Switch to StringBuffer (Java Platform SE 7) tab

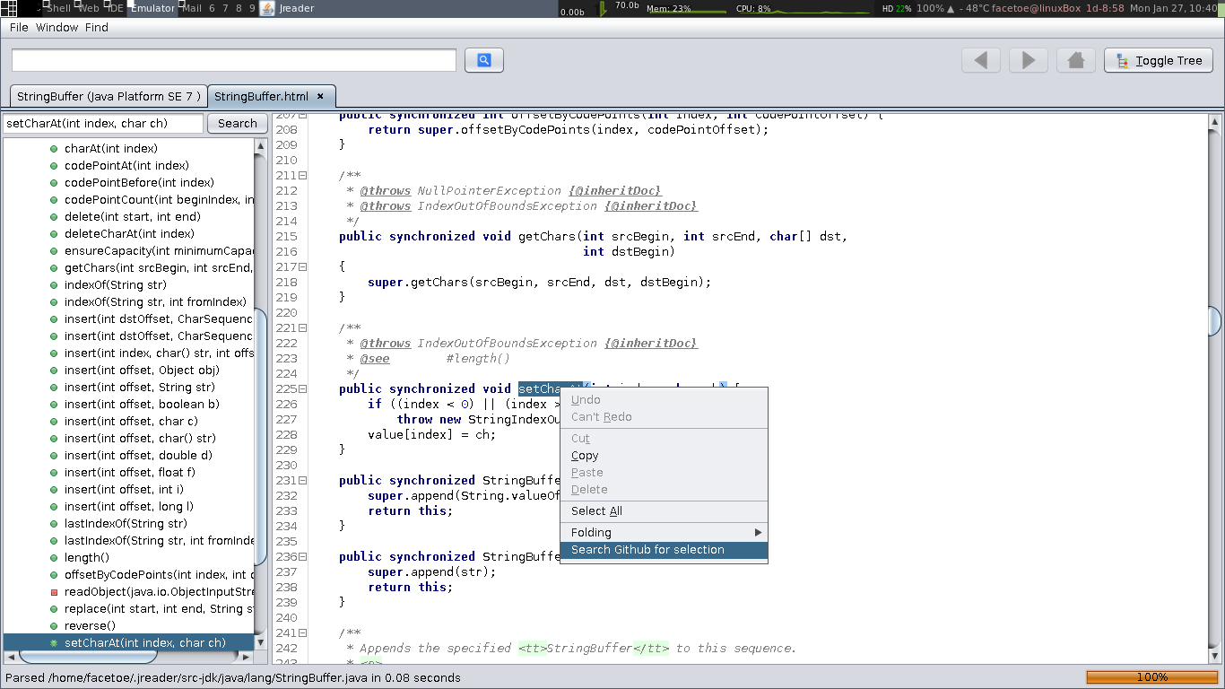tap(109, 96)
